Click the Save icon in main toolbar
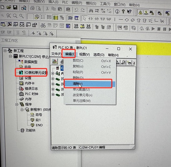This screenshot has height=167, width=171. pos(15,7)
